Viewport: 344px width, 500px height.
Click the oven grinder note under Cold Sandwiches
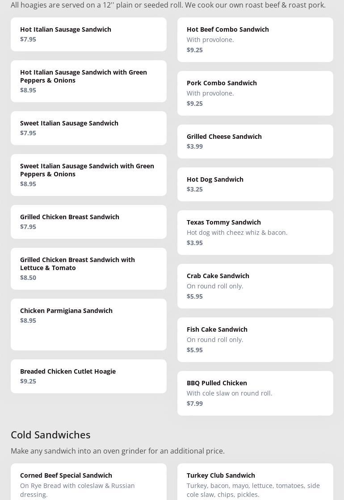(x=117, y=451)
